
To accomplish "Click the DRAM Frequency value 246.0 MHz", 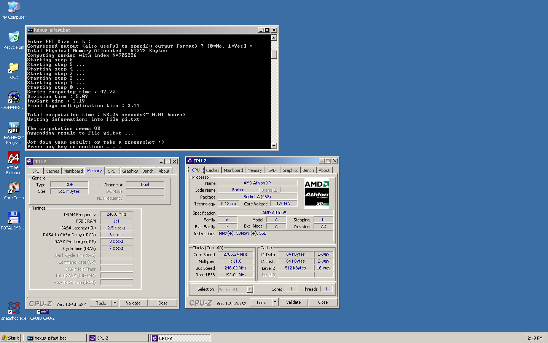I will click(116, 214).
